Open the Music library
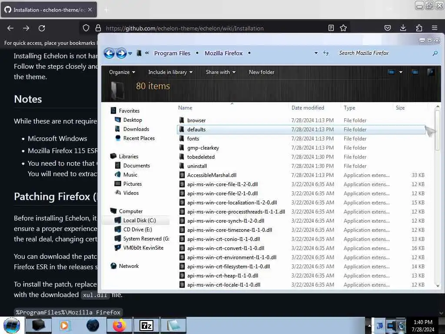This screenshot has height=334, width=445. 126,175
